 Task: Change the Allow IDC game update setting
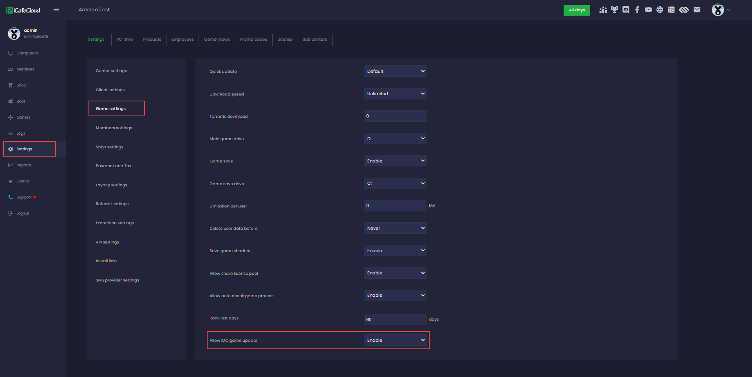click(x=395, y=340)
